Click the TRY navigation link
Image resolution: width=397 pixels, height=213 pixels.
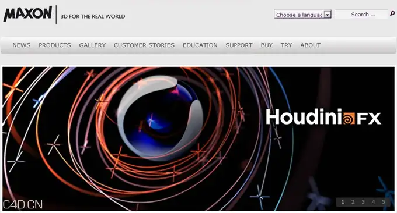pos(286,45)
